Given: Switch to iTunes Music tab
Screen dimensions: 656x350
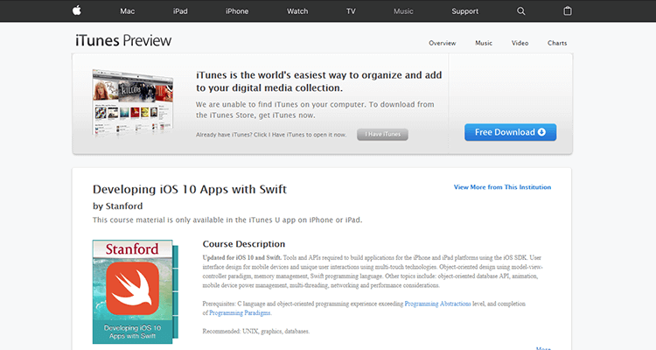Looking at the screenshot, I should coord(484,43).
